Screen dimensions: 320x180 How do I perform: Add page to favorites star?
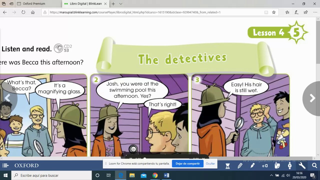pos(274,12)
